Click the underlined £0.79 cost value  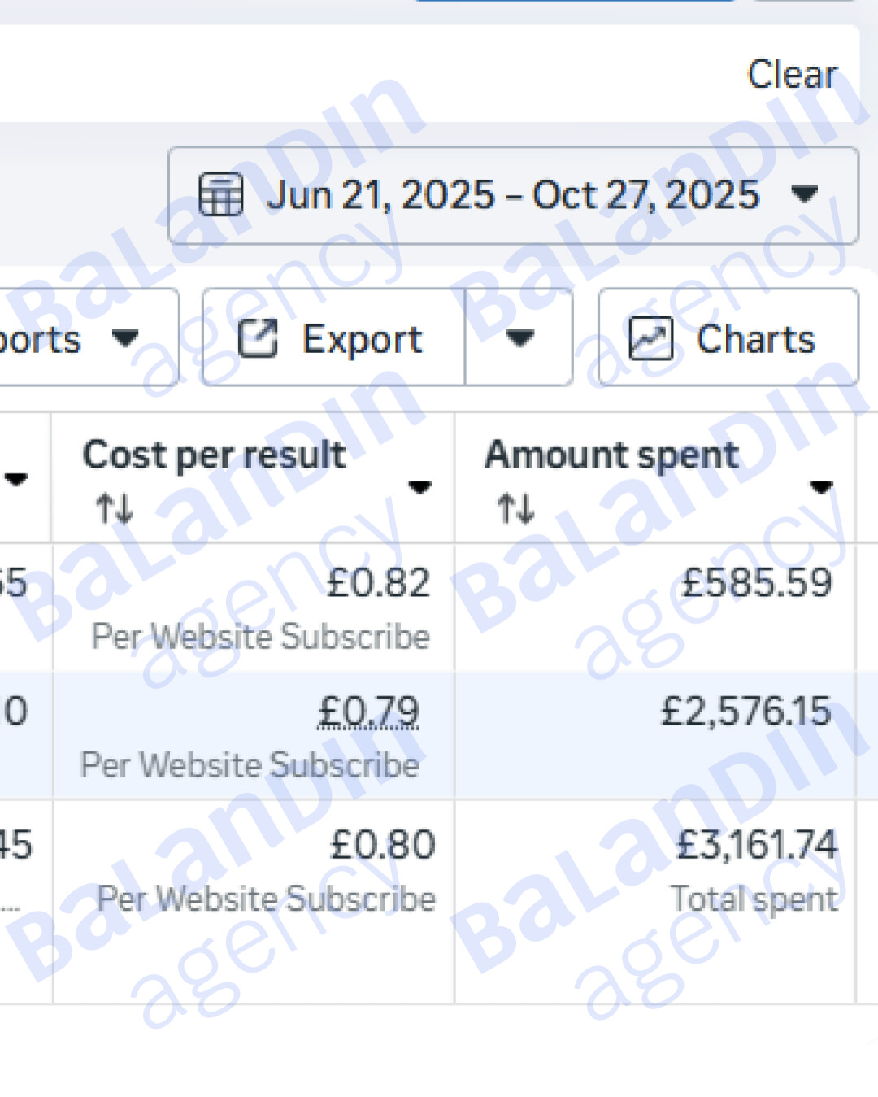point(368,712)
